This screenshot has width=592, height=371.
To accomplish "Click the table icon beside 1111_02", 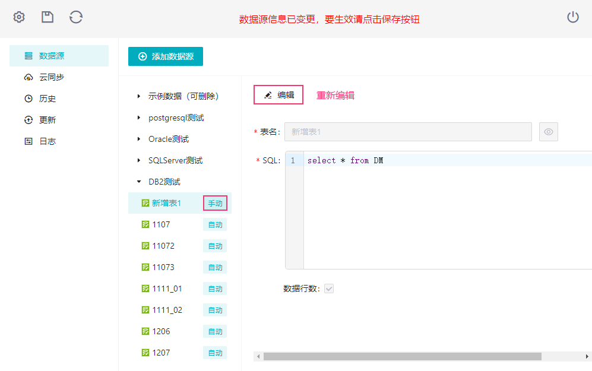I will coord(145,310).
